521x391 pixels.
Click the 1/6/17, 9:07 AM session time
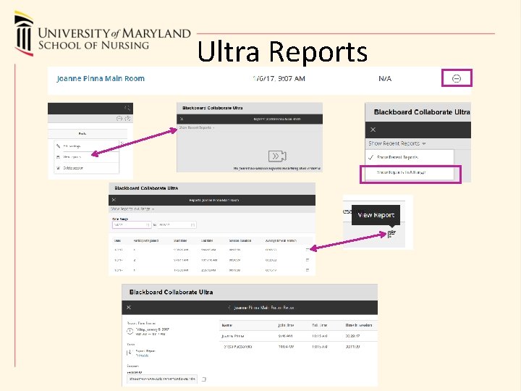pyautogui.click(x=279, y=78)
